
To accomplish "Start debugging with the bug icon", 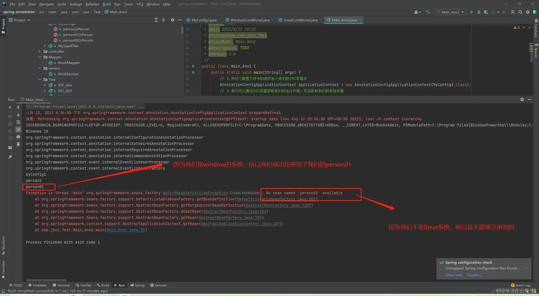I will coord(479,12).
